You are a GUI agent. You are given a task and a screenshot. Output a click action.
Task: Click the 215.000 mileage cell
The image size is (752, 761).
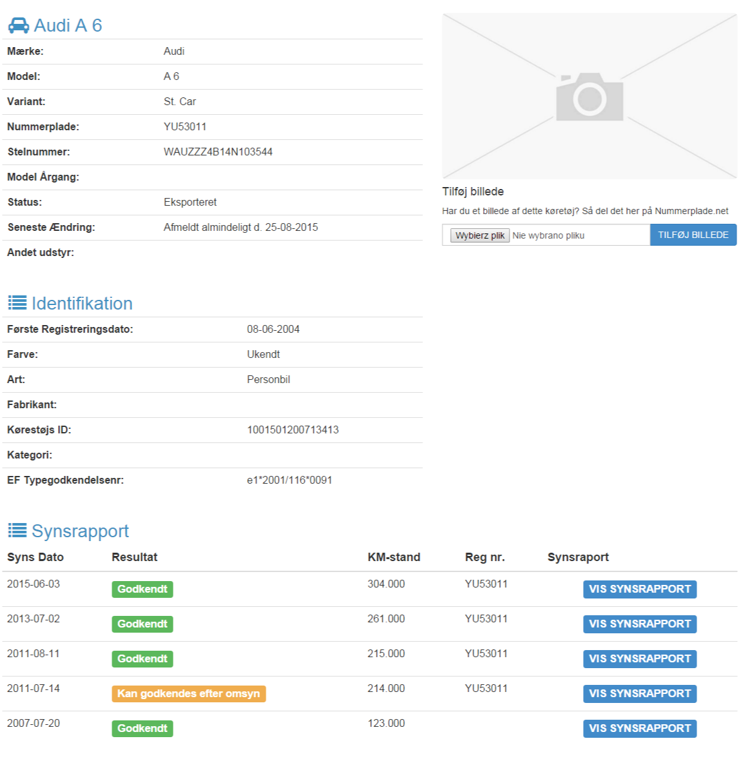386,654
